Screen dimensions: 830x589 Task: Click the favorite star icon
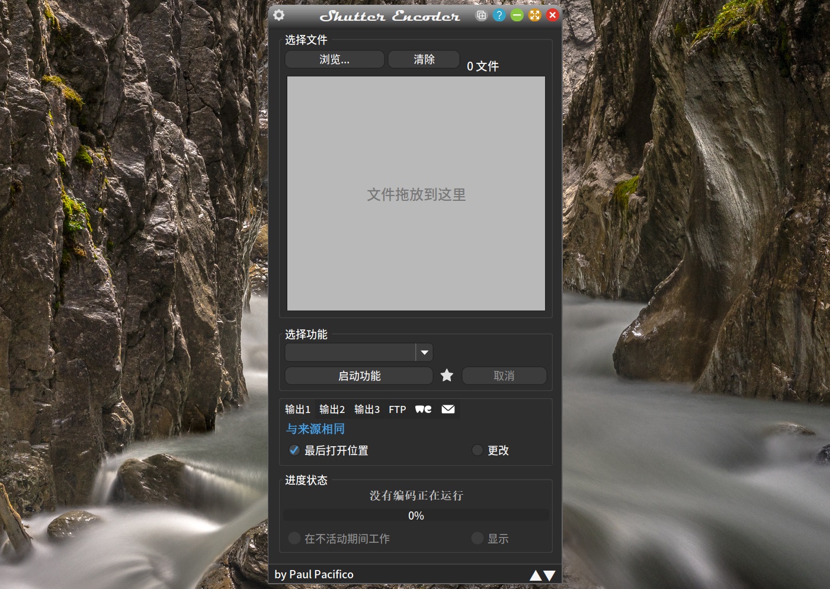click(447, 376)
